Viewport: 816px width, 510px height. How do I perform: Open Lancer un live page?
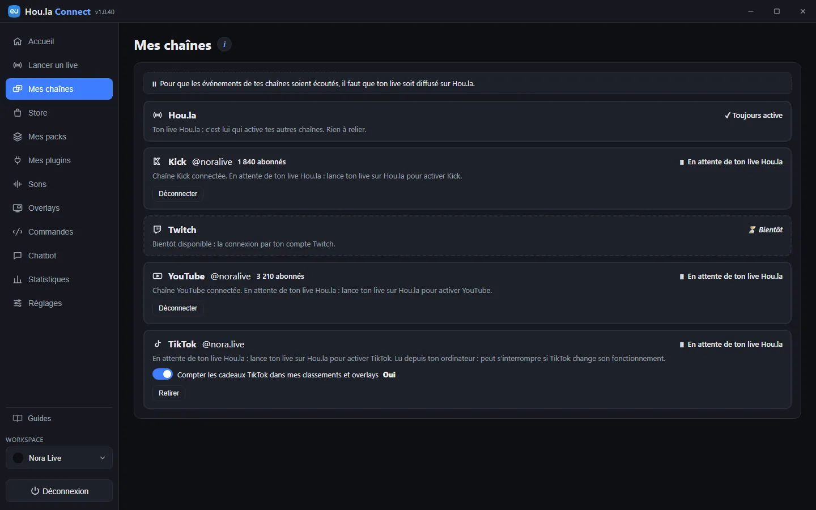pyautogui.click(x=59, y=65)
